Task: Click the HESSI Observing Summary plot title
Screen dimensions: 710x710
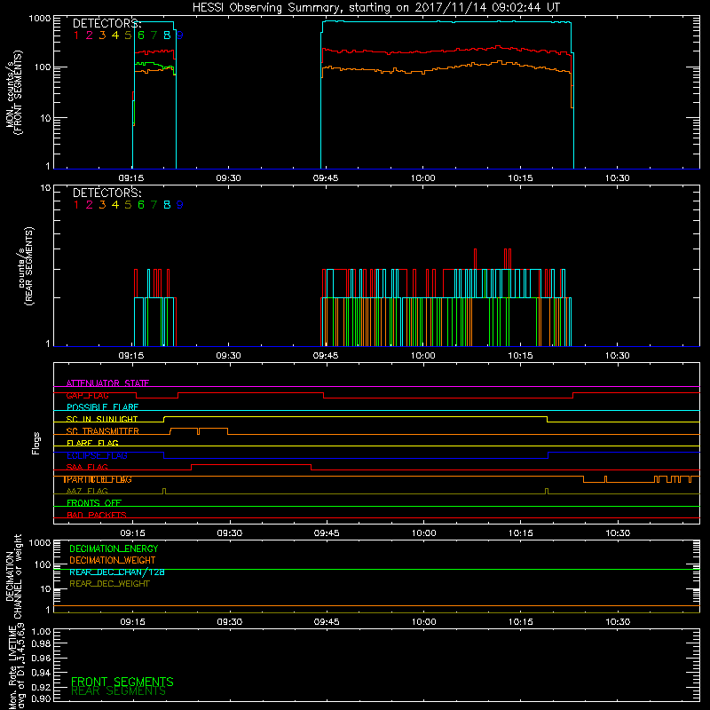Action: (x=375, y=8)
